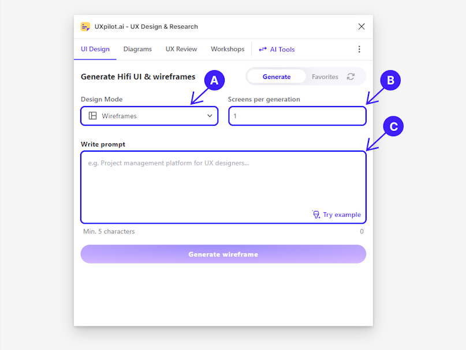Select the Generate mode pill

(276, 76)
